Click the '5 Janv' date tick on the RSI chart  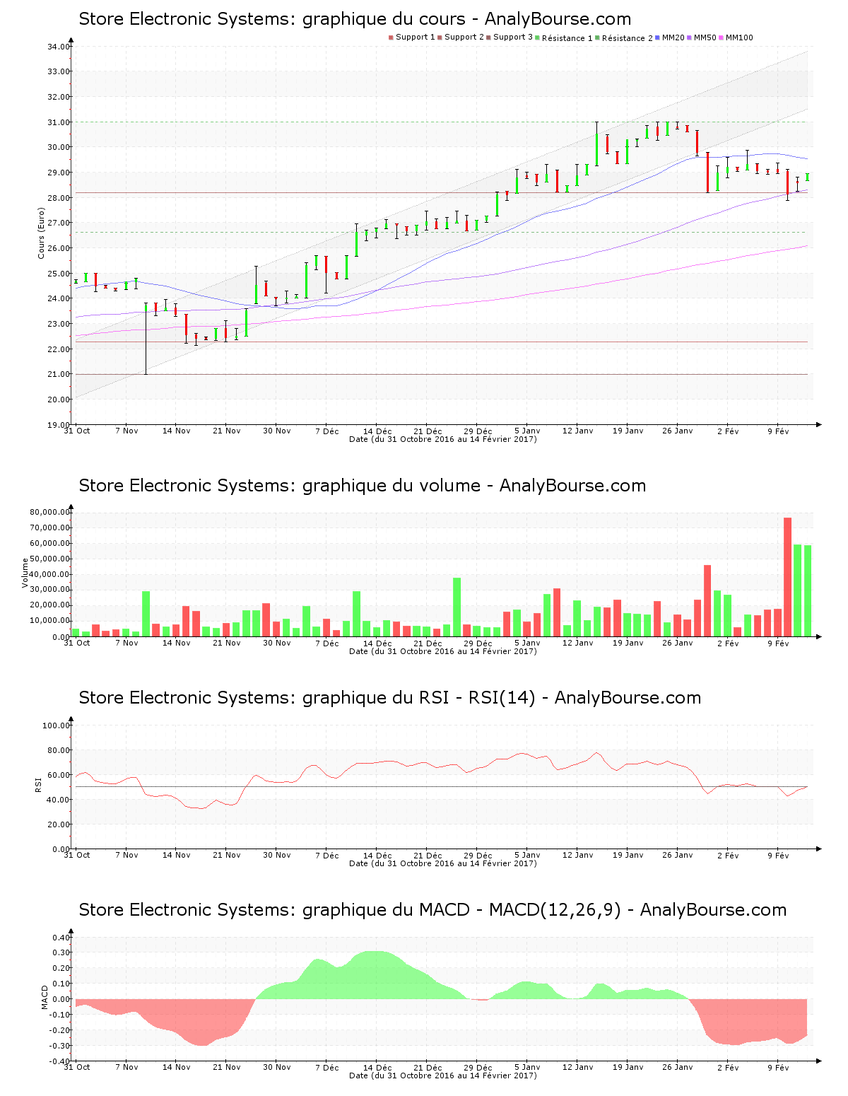click(527, 855)
